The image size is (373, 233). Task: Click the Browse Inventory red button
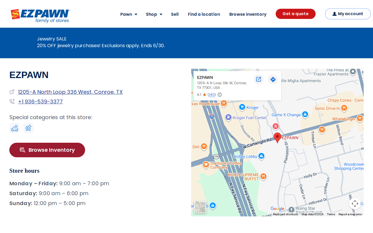click(47, 150)
